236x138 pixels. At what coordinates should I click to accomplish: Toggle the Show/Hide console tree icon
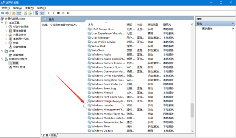click(19, 13)
